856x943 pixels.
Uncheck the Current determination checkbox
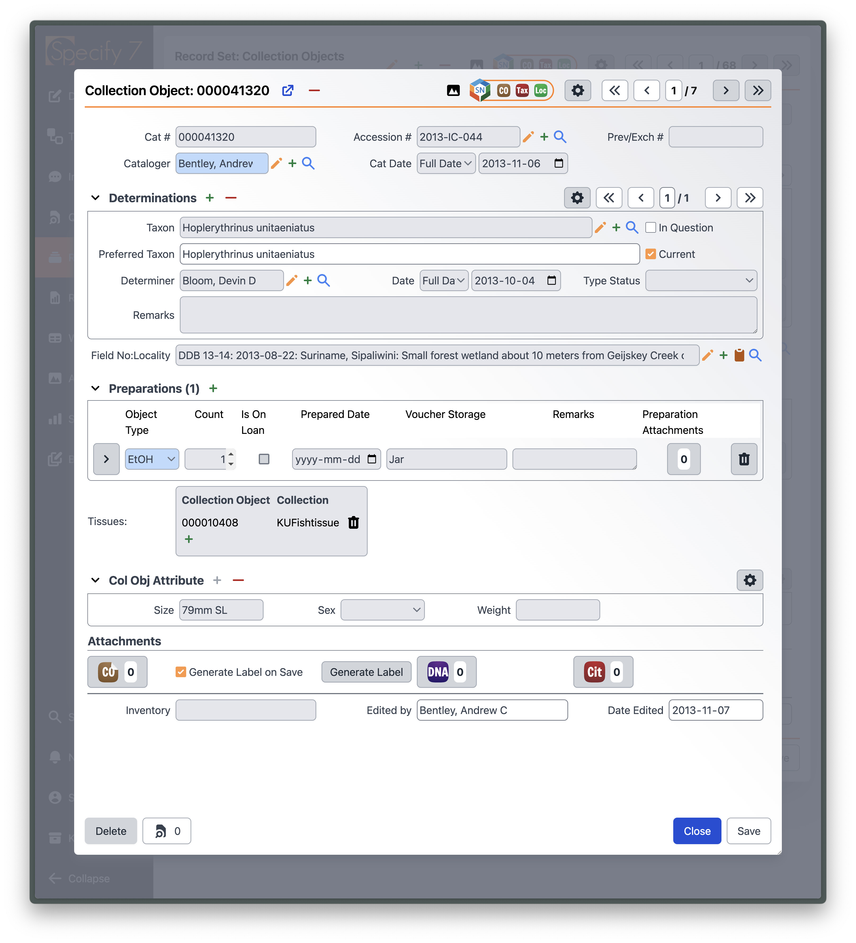tap(650, 254)
